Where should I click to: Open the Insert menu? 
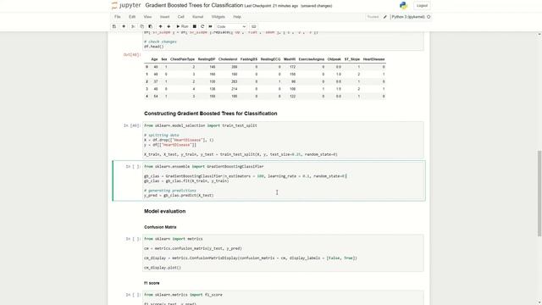click(x=164, y=17)
